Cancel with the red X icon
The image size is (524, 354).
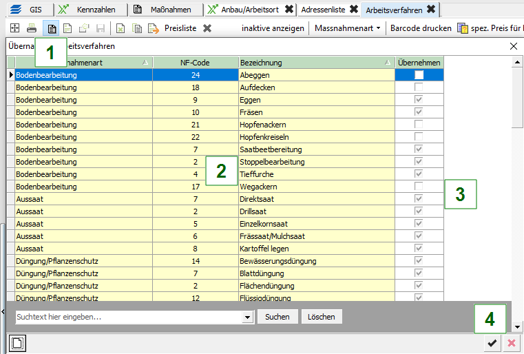pyautogui.click(x=511, y=343)
